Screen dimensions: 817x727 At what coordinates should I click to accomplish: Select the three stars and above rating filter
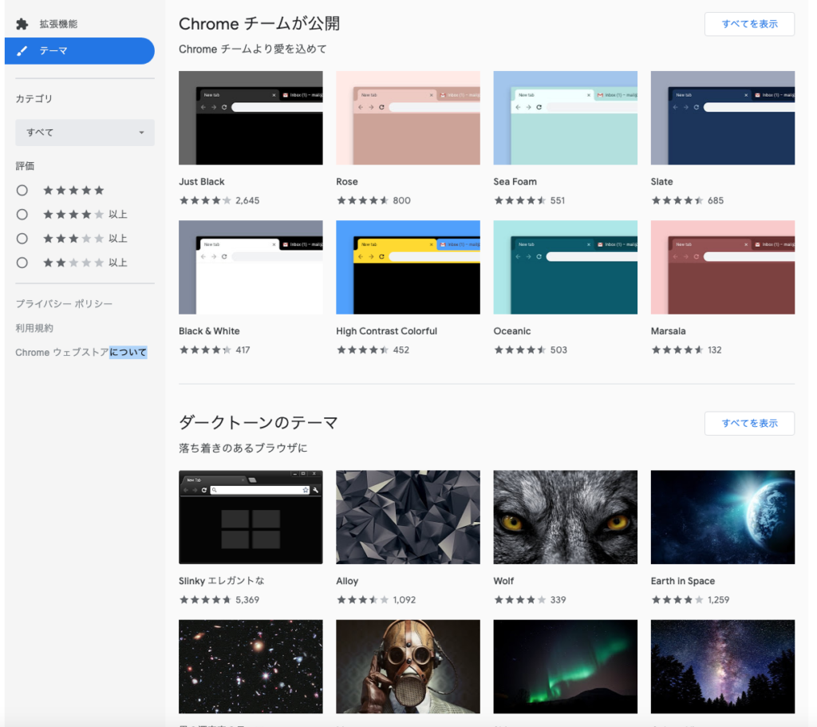pyautogui.click(x=22, y=239)
